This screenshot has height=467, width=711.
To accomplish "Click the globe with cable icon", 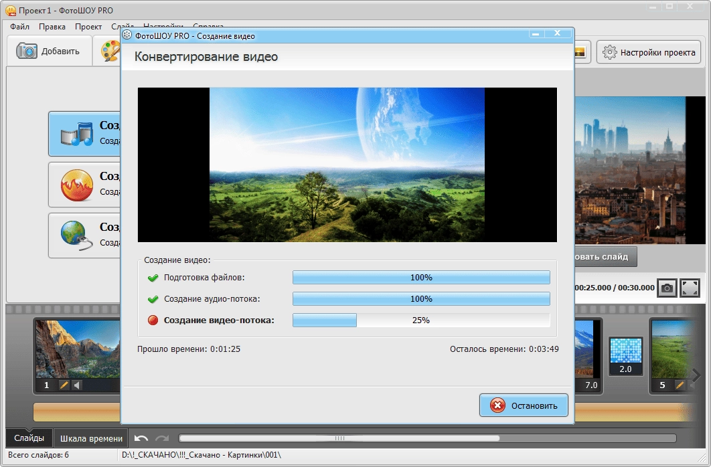I will click(x=76, y=236).
